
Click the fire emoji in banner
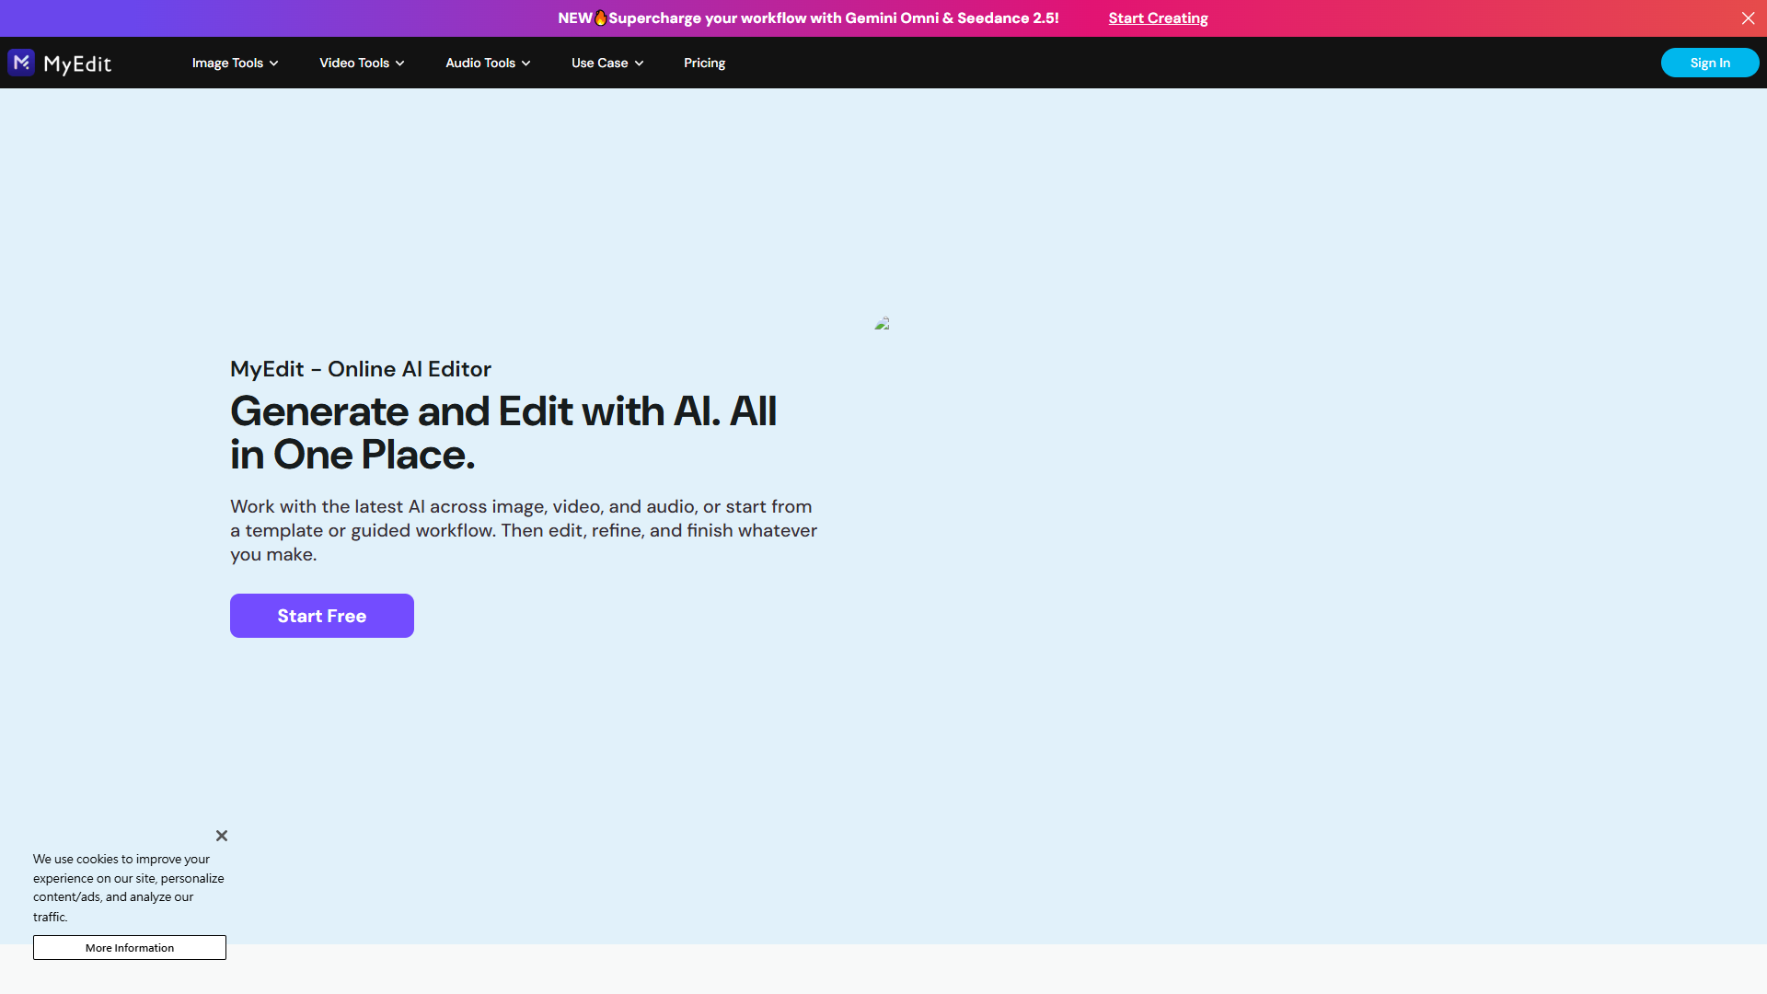(600, 17)
